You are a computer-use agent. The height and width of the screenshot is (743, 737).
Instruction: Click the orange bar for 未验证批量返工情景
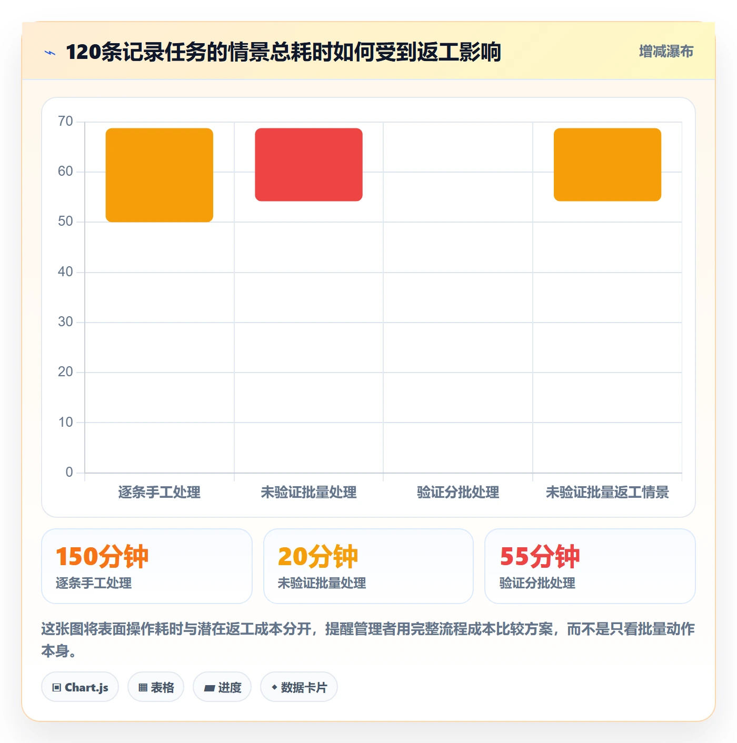[x=607, y=165]
